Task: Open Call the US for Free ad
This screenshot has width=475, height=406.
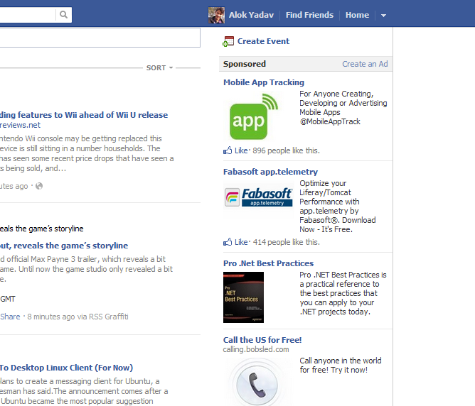Action: click(262, 340)
